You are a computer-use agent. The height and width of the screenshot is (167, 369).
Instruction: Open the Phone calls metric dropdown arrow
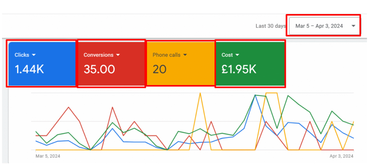(185, 55)
